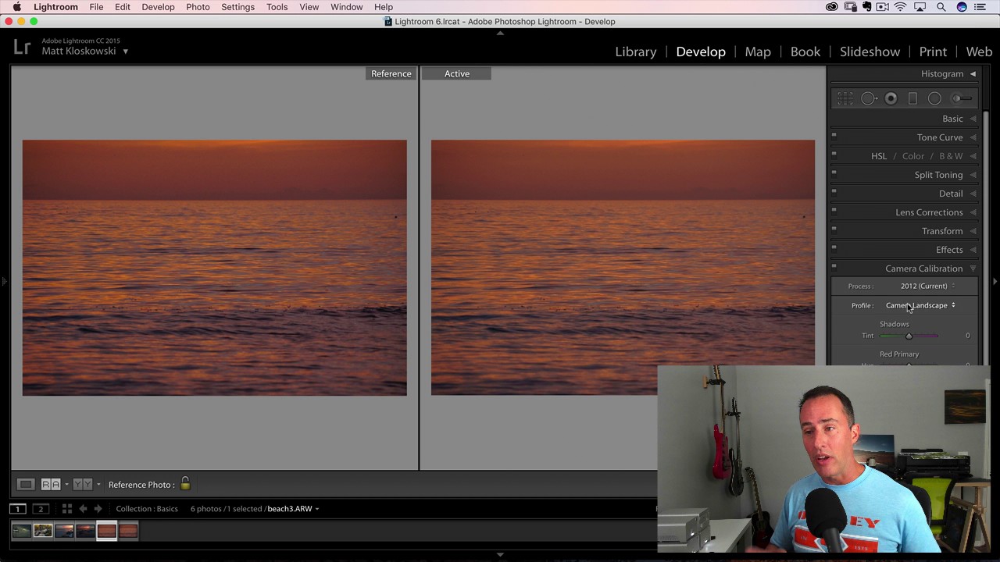Select the B & W tab in HSL panel
1000x562 pixels.
pyautogui.click(x=951, y=156)
